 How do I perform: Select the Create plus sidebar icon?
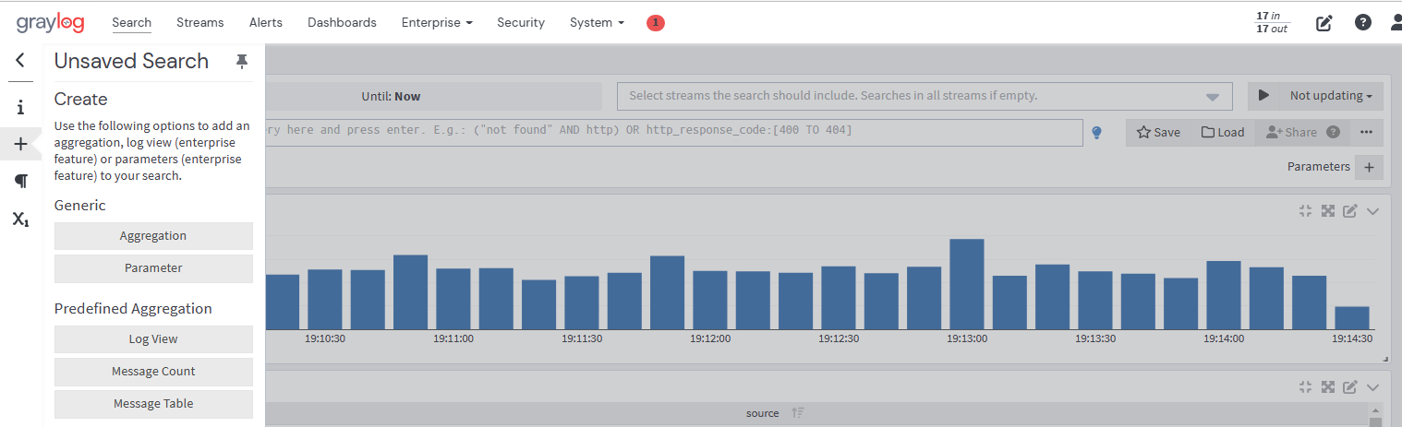[x=20, y=144]
